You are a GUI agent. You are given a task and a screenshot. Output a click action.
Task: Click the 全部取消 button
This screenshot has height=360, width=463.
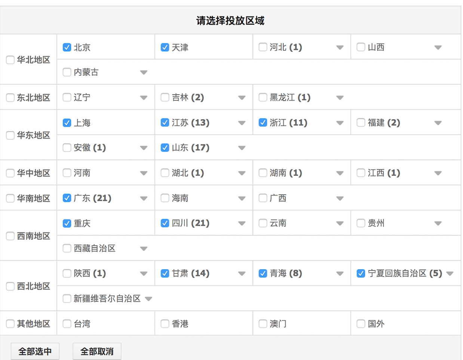[97, 351]
